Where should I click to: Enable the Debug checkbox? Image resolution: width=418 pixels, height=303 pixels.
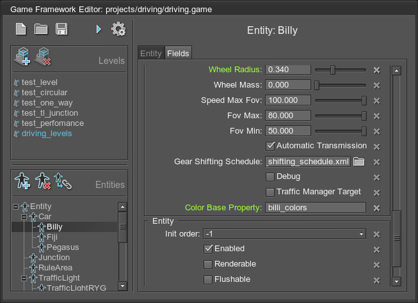click(x=270, y=177)
